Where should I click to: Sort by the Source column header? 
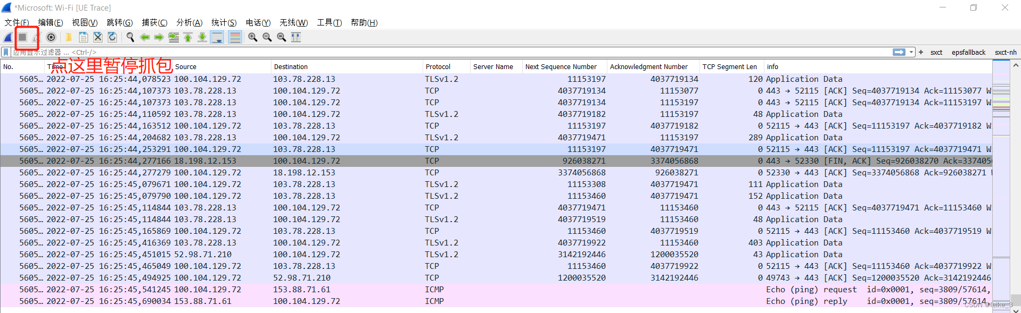[x=221, y=66]
